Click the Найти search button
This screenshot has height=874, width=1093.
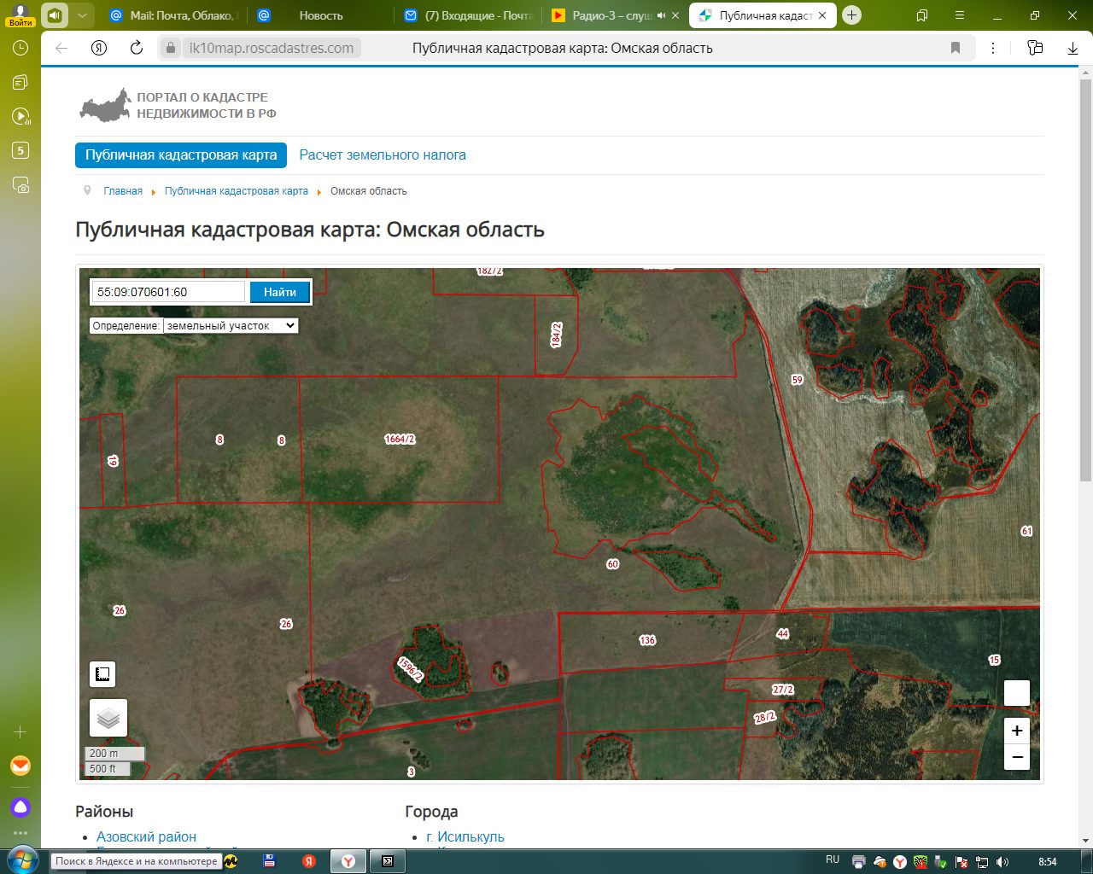(280, 292)
